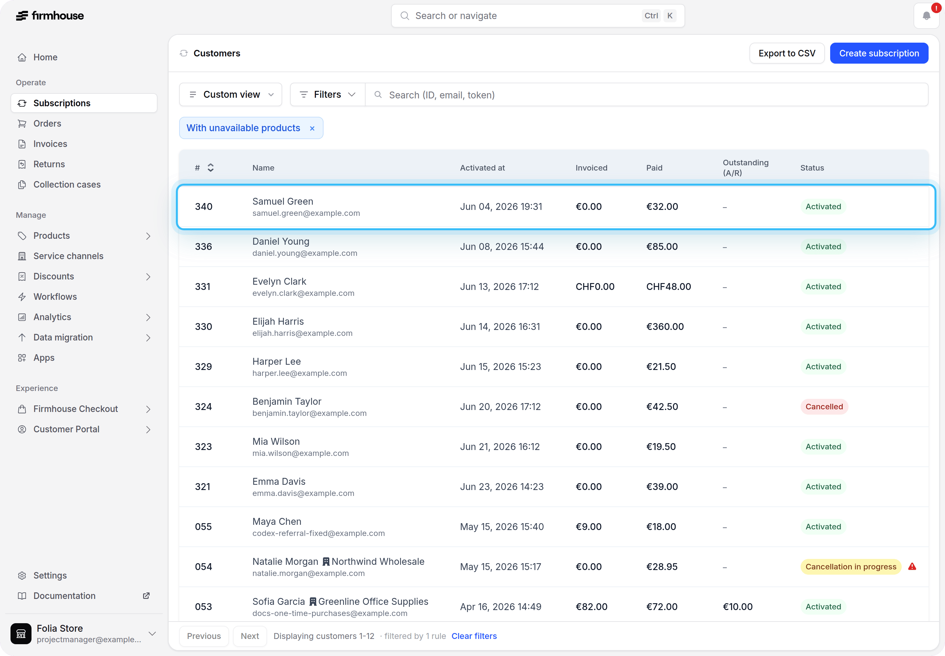
Task: Focus the Search or navigate field
Action: coord(537,16)
